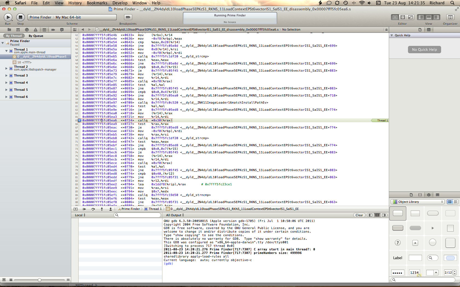Image resolution: width=460 pixels, height=287 pixels.
Task: Open the Bookmarks menu
Action: pos(97,3)
